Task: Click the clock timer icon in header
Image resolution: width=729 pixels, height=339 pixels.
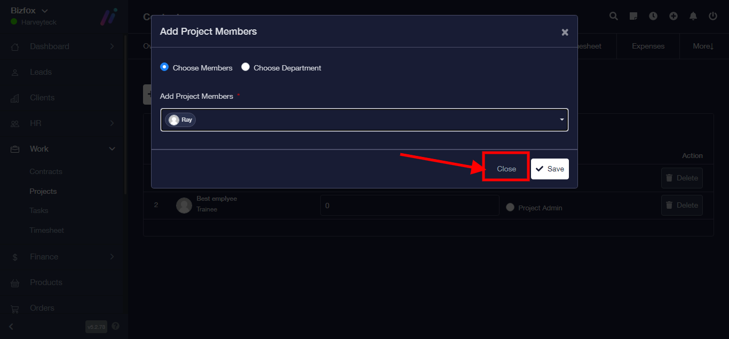Action: [653, 16]
